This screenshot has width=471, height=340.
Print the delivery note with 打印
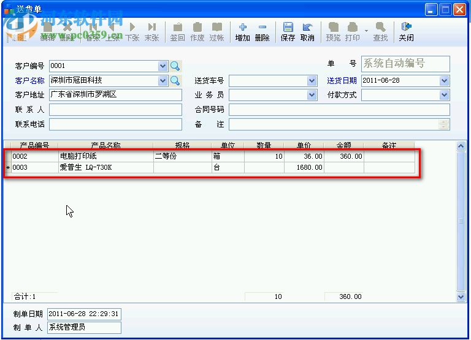[x=353, y=32]
